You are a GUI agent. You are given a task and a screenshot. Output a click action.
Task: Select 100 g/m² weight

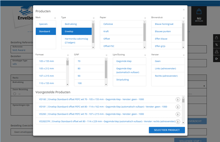click(89, 83)
